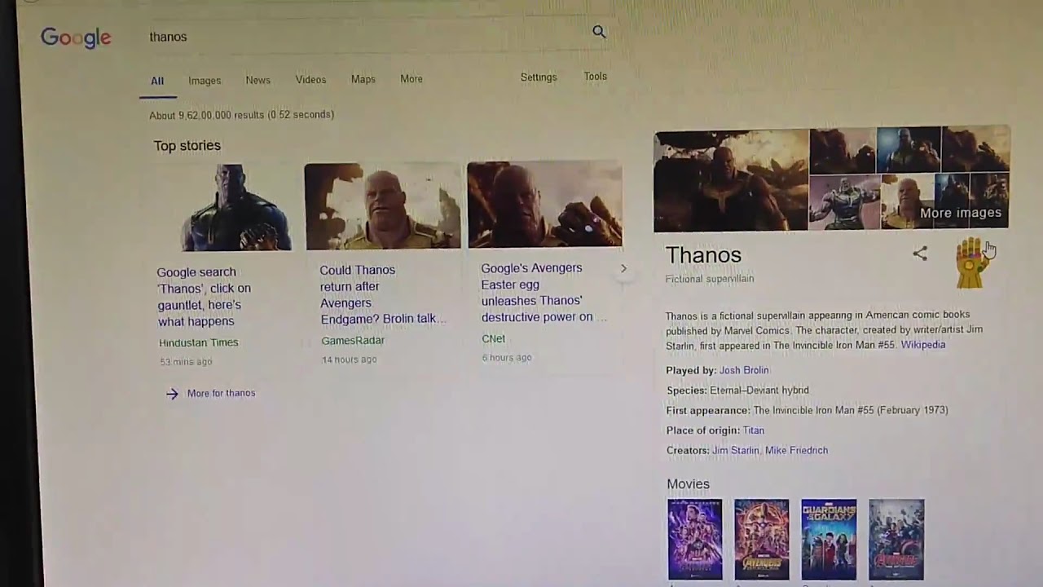Viewport: 1043px width, 587px height.
Task: Open the Wikipedia link
Action: click(x=923, y=345)
